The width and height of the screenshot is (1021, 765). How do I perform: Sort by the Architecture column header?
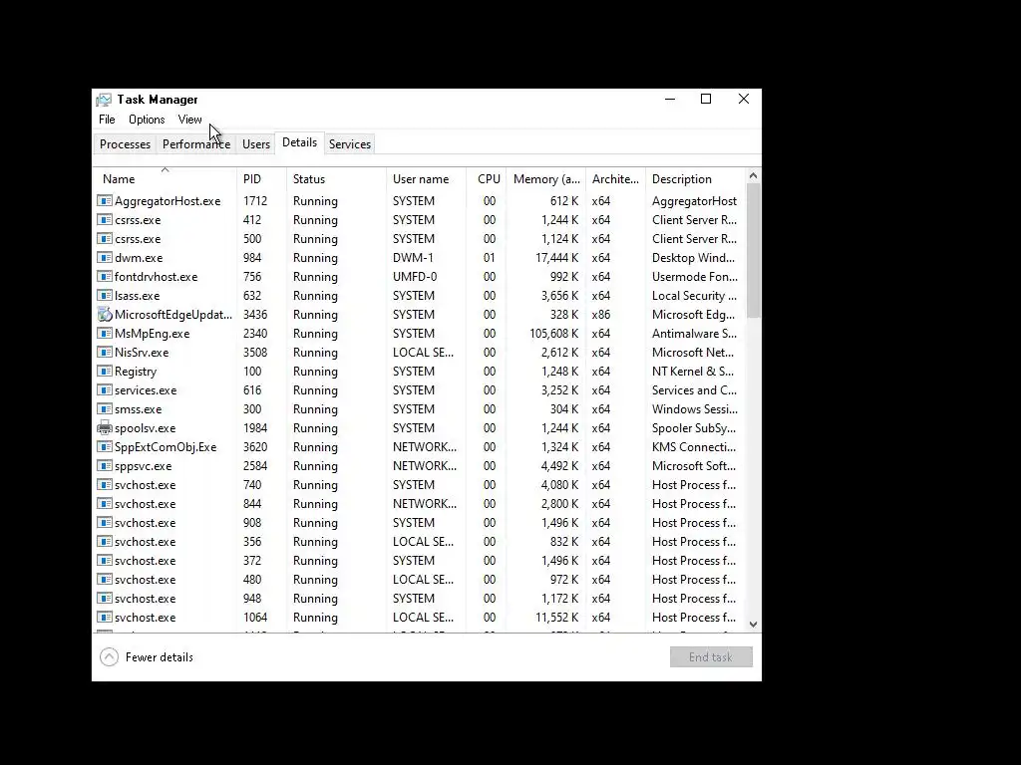616,179
